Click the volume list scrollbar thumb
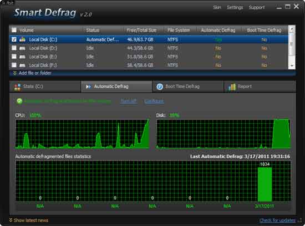The height and width of the screenshot is (226, 305). [x=292, y=44]
